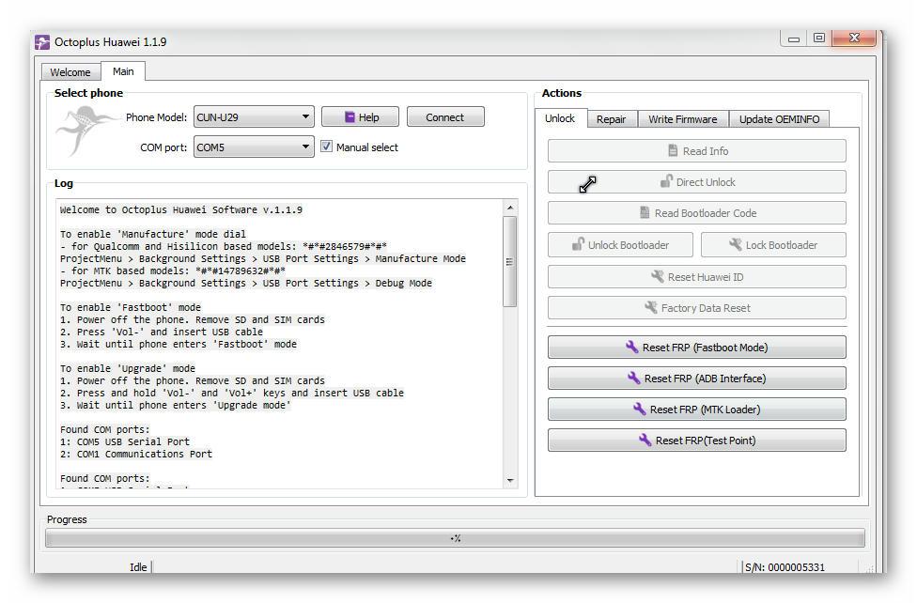This screenshot has width=917, height=603.
Task: Click the 'S/N: 0000005331' status text
Action: tap(785, 566)
